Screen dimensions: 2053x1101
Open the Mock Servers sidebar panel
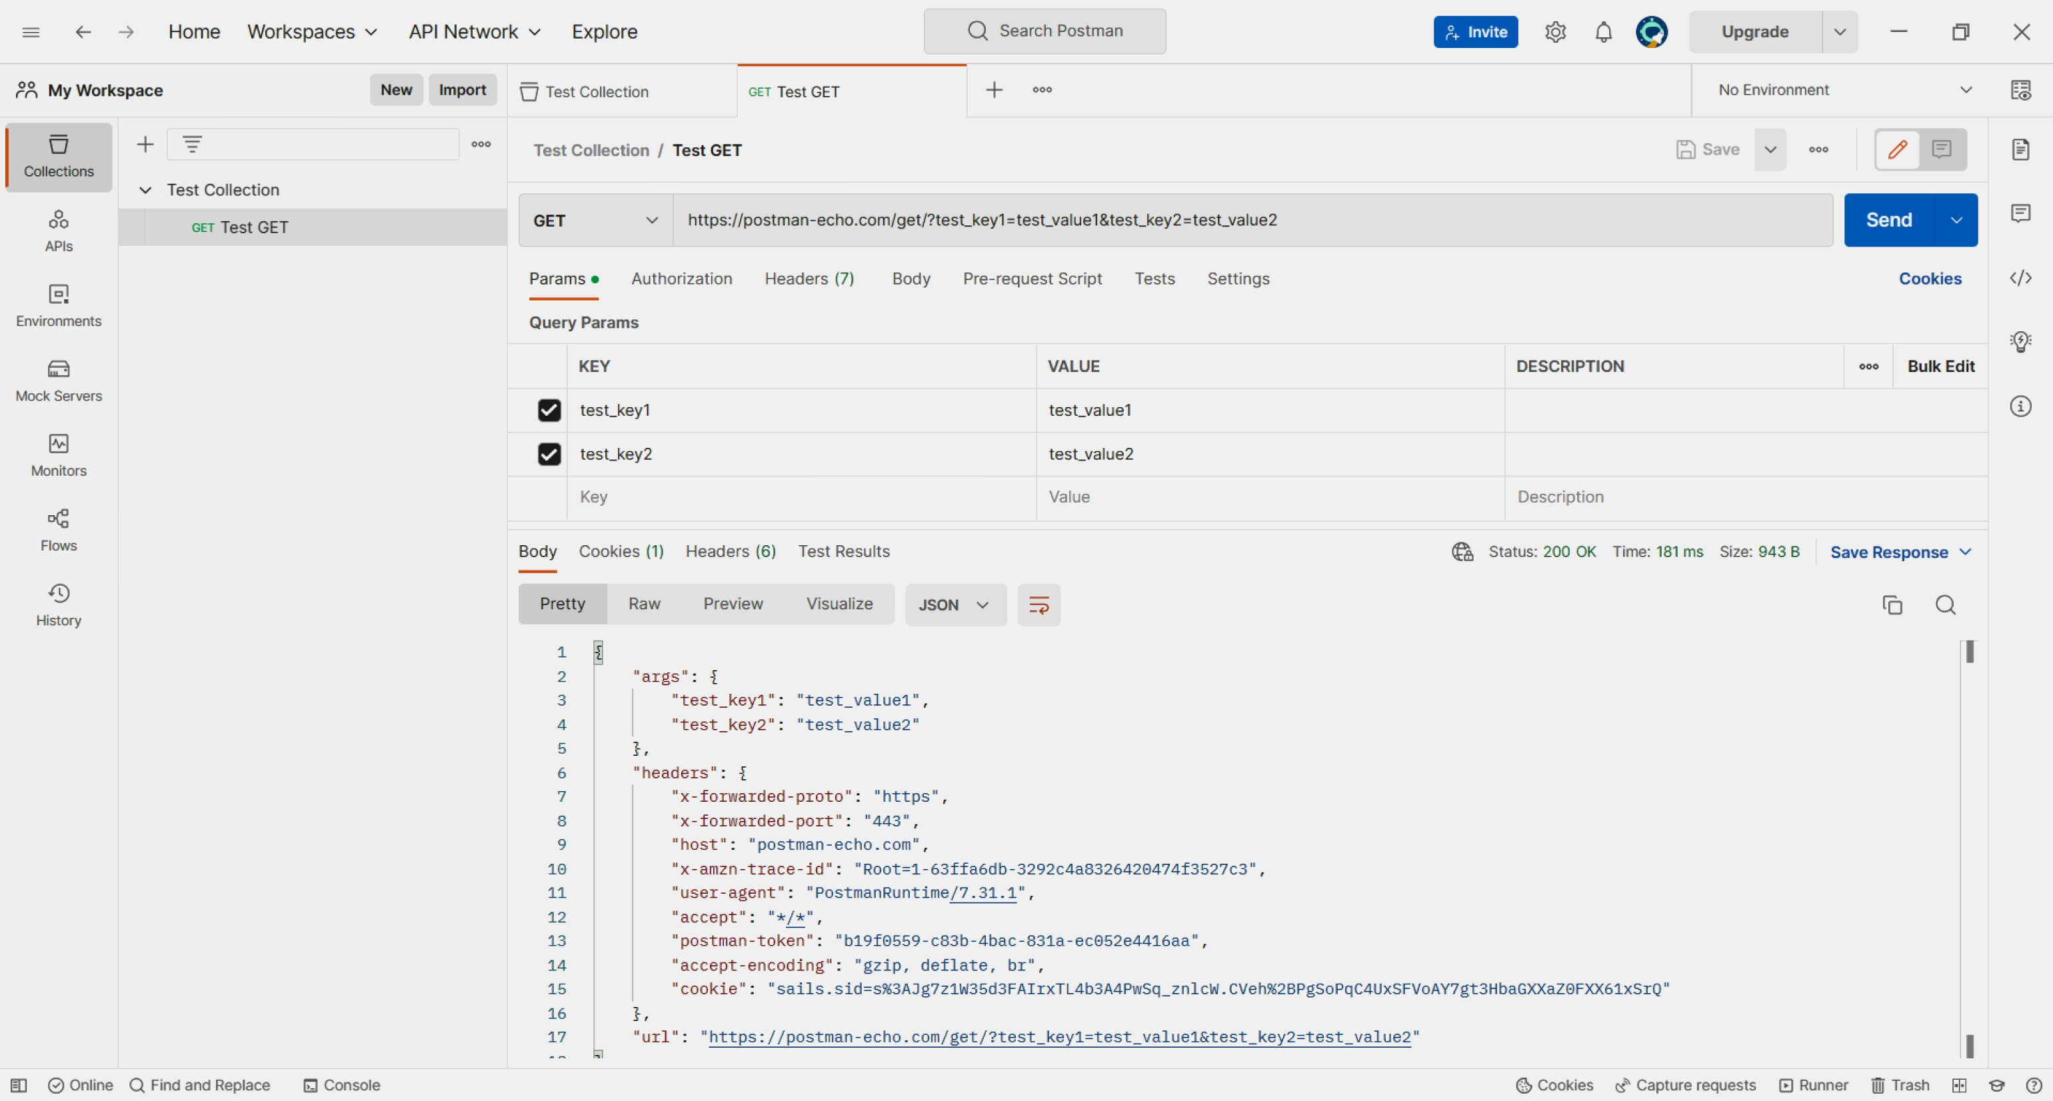coord(58,380)
